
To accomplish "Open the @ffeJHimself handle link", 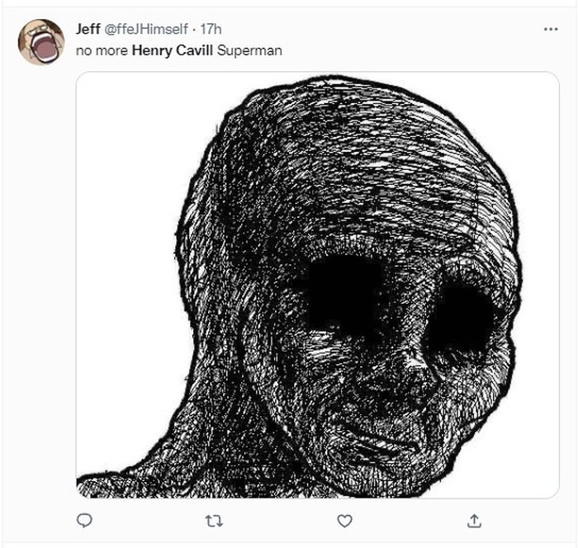I will [145, 29].
